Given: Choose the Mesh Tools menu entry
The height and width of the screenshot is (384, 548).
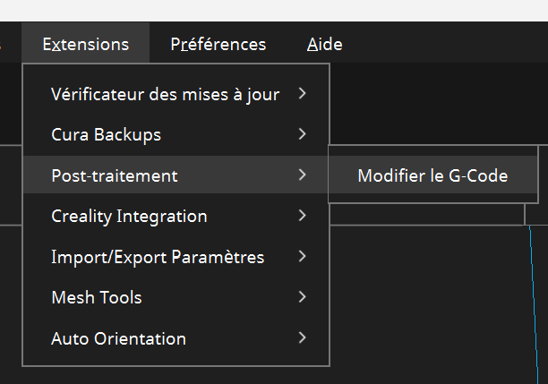Looking at the screenshot, I should [x=97, y=298].
